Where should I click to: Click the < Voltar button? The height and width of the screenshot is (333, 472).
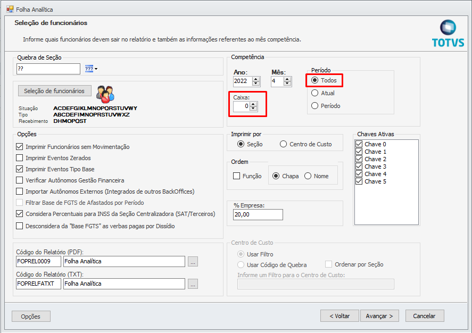click(339, 316)
